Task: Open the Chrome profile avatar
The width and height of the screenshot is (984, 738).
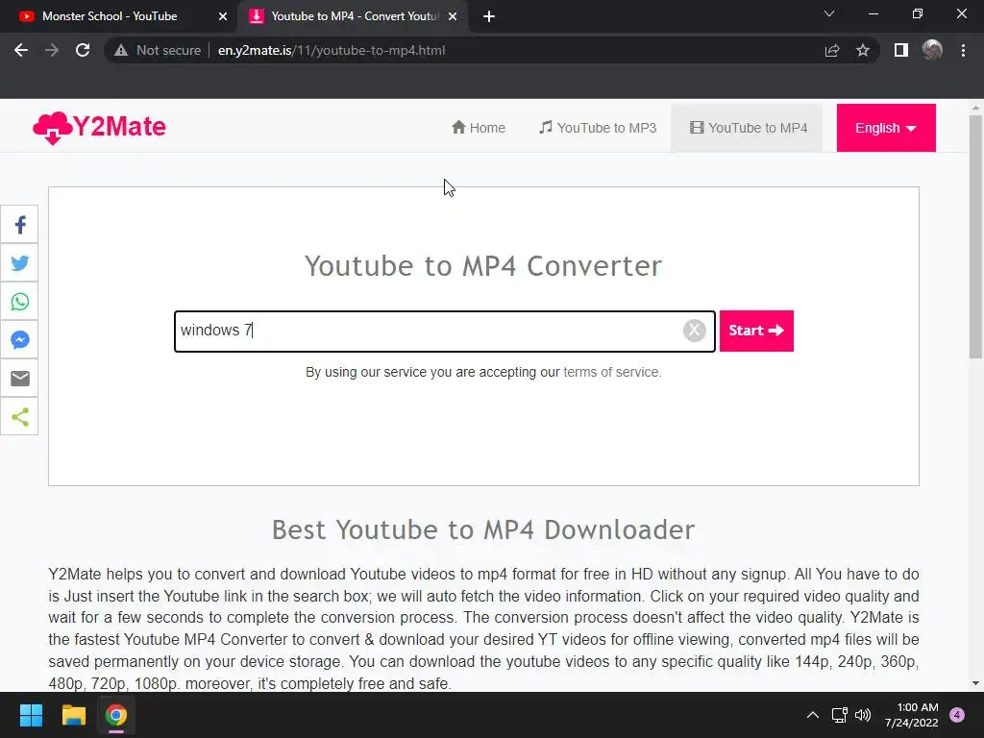Action: [932, 50]
